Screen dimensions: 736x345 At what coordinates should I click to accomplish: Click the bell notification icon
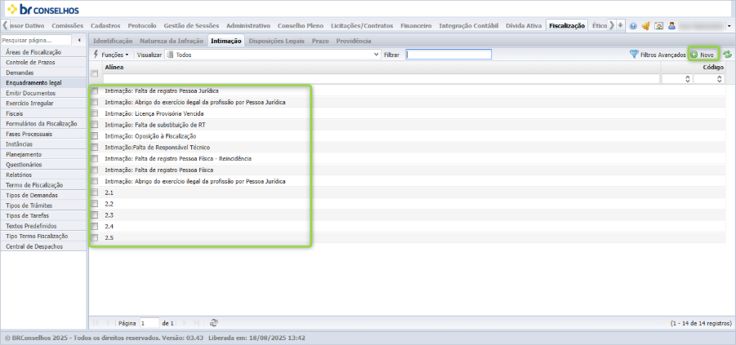click(645, 26)
